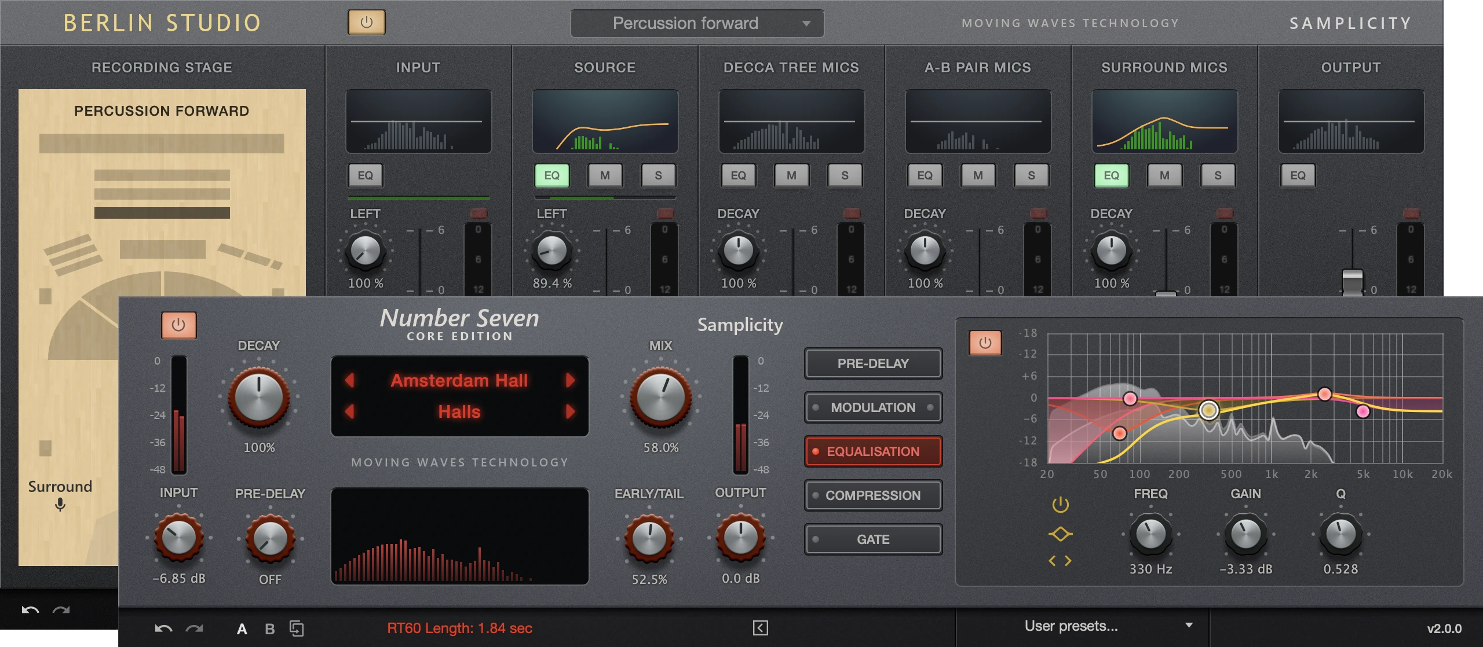This screenshot has width=1483, height=647.
Task: Toggle EQ on the INPUT channel
Action: (x=365, y=175)
